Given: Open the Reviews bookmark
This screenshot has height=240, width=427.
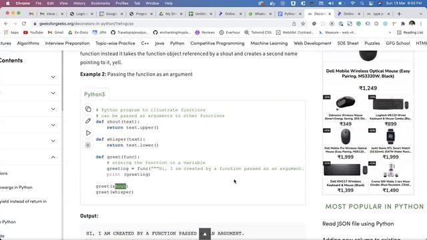Looking at the screenshot, I should coord(205,33).
